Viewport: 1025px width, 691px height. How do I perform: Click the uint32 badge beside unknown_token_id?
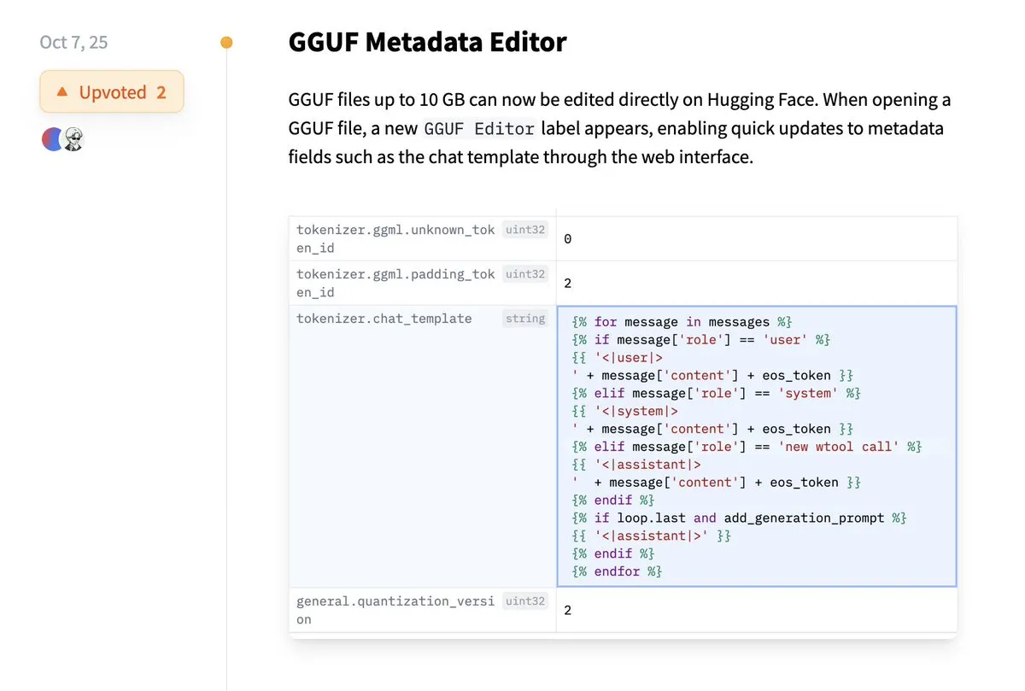(x=524, y=228)
